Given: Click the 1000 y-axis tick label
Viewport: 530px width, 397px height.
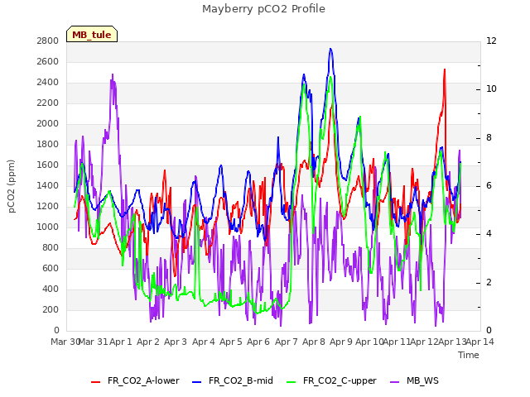Looking at the screenshot, I should (48, 227).
